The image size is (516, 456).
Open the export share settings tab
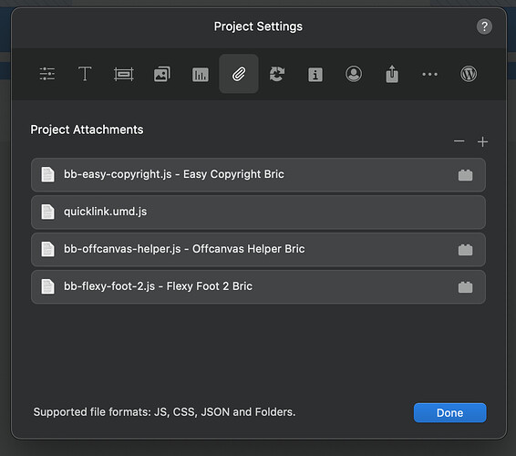[x=392, y=74]
